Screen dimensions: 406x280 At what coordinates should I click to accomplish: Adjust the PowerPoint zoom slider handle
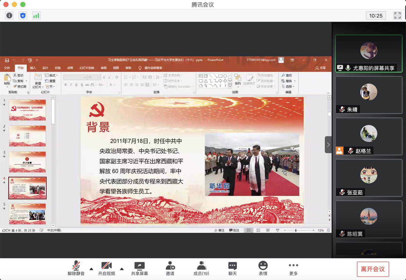click(x=296, y=230)
